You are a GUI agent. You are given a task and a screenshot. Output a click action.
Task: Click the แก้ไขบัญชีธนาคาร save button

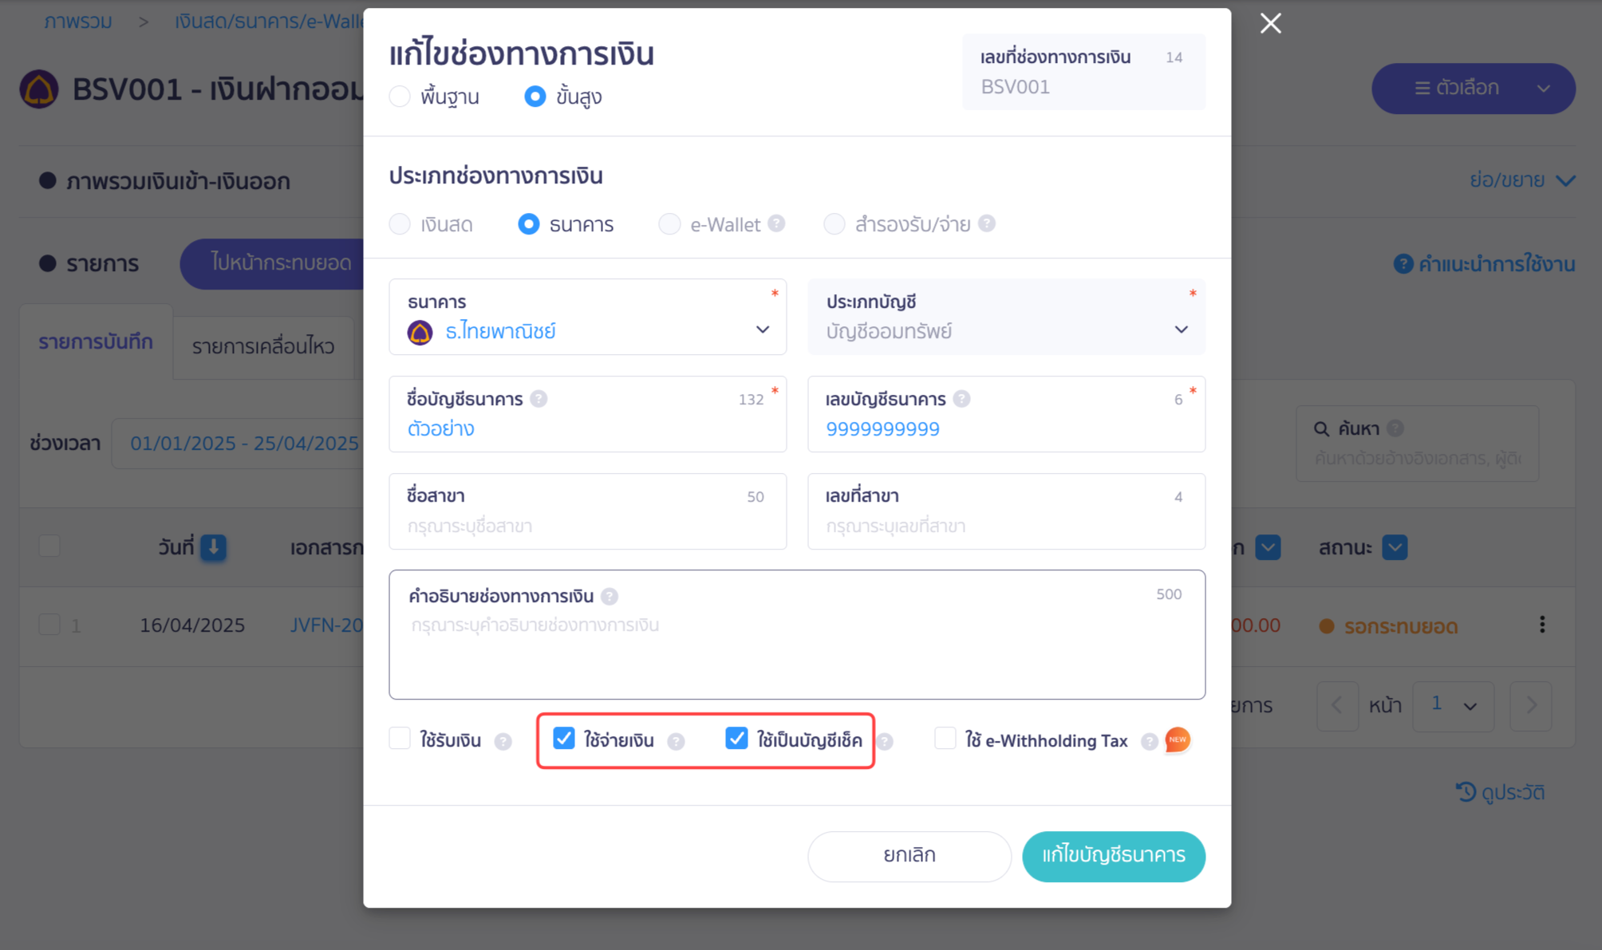pos(1113,856)
